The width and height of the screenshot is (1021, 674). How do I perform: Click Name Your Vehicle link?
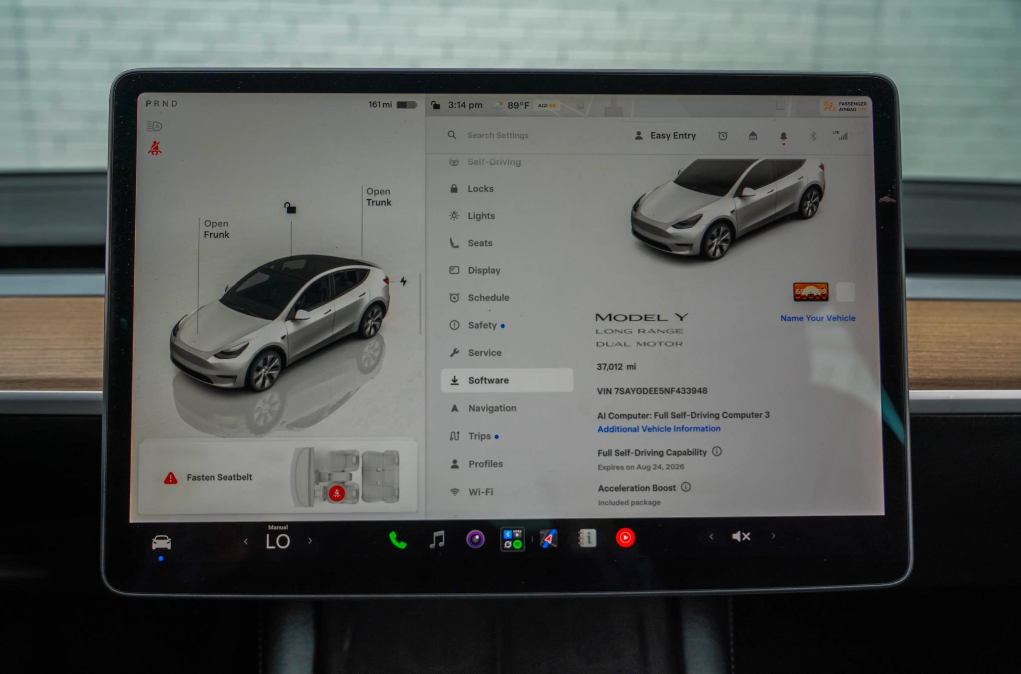click(818, 318)
